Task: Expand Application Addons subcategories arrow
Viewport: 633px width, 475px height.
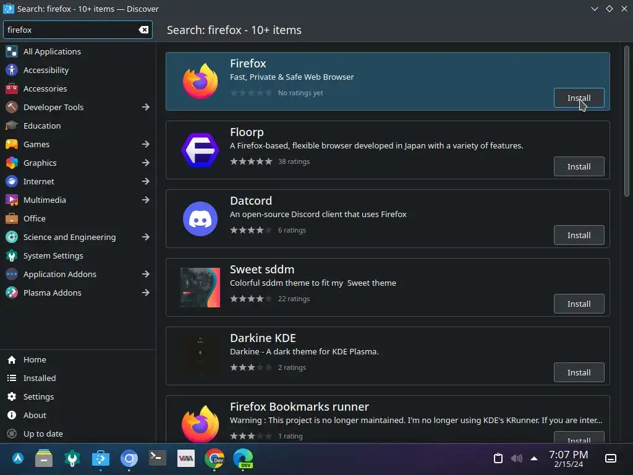Action: [146, 274]
